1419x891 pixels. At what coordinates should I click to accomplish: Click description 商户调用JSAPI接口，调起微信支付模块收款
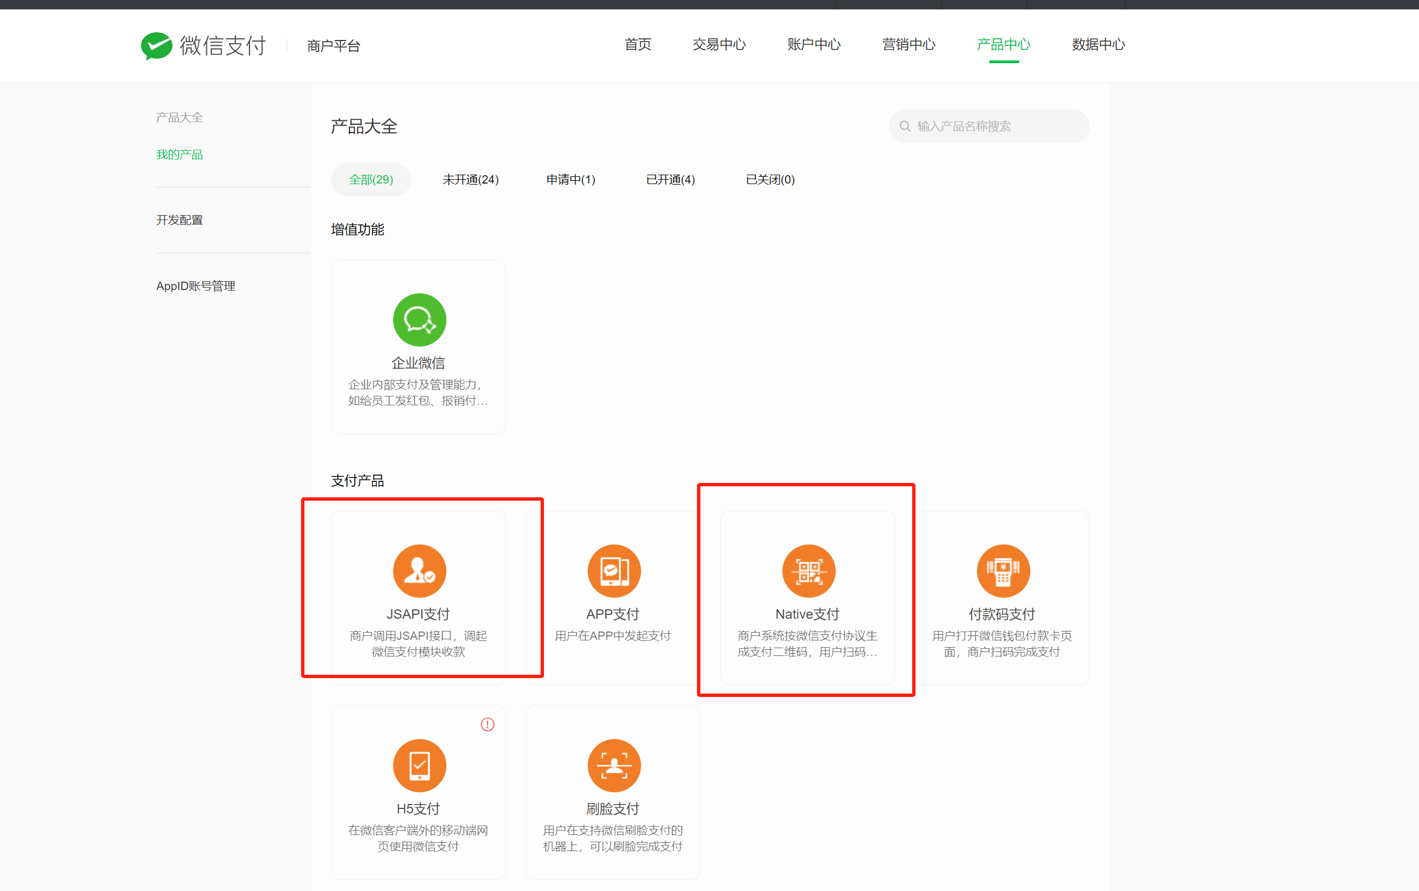click(x=419, y=644)
